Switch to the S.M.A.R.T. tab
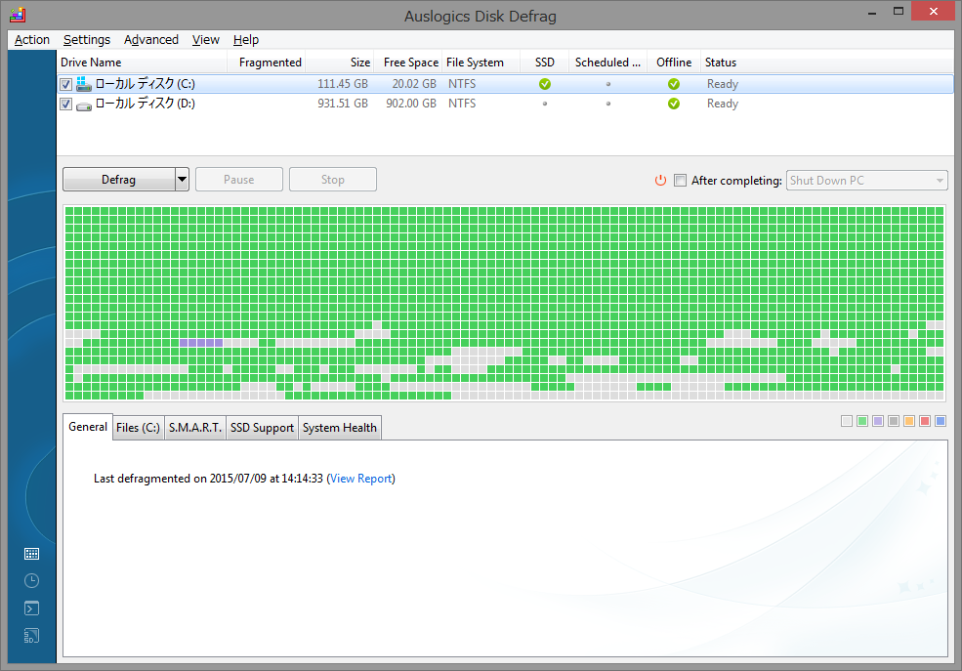The image size is (962, 671). click(194, 427)
